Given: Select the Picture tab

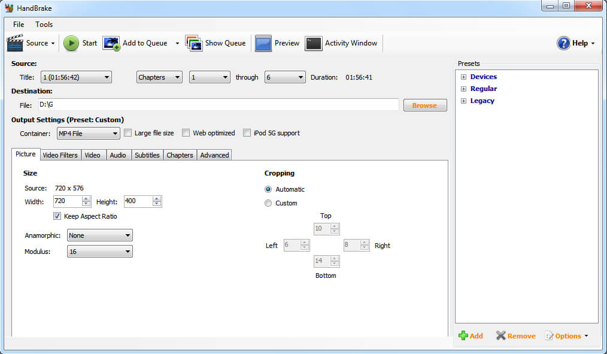Looking at the screenshot, I should pos(26,154).
